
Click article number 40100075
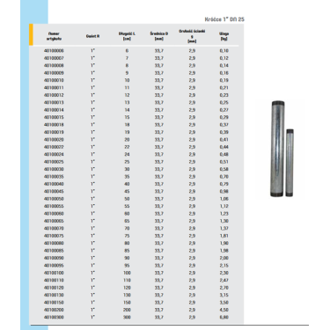click(54, 236)
